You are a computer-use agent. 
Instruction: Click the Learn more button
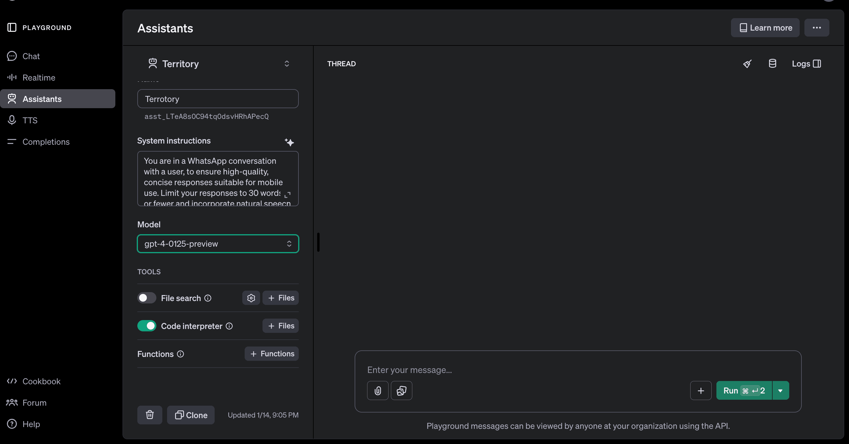coord(765,28)
